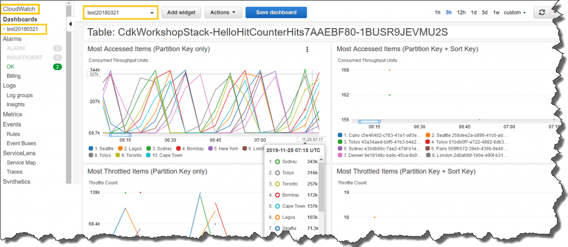568x247 pixels.
Task: Toggle the 8. Tokyo legend swatch
Action: pos(91,155)
